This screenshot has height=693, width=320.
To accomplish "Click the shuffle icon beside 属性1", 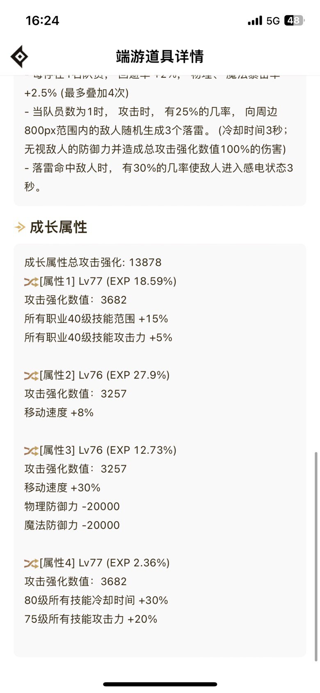I will (31, 282).
